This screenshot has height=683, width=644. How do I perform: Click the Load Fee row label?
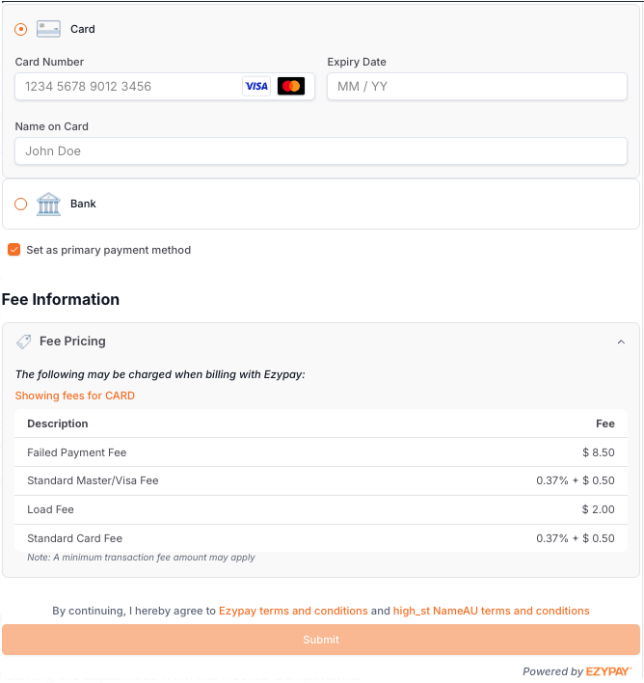pyautogui.click(x=50, y=509)
